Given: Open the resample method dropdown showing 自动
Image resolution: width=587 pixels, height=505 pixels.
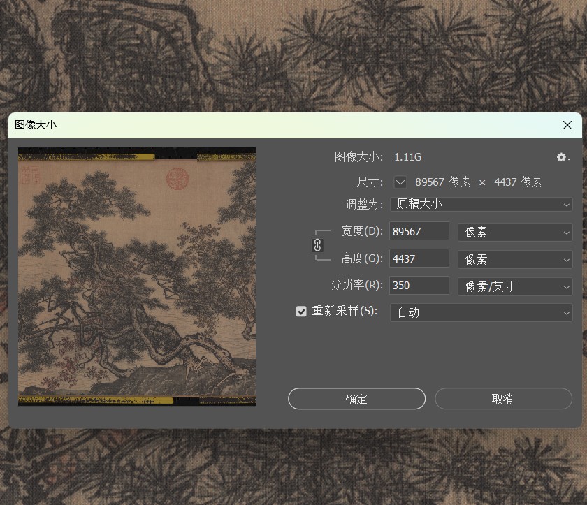Looking at the screenshot, I should tap(481, 312).
